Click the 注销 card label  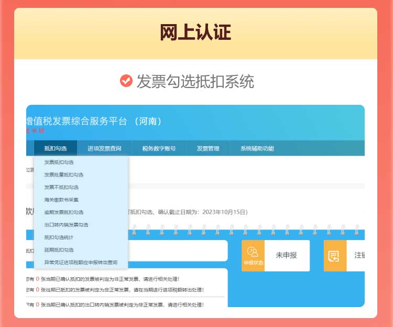click(x=359, y=255)
